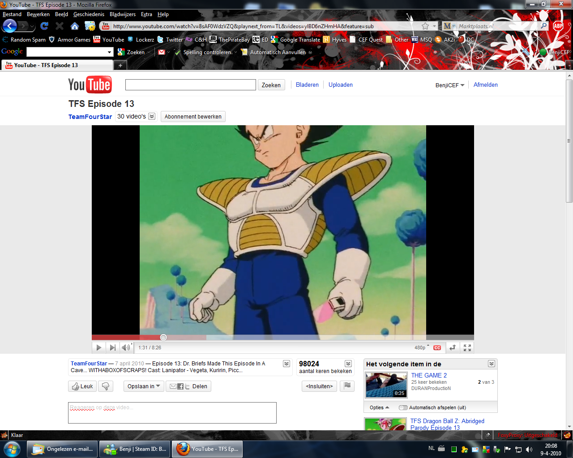Open the Extra menu
The width and height of the screenshot is (573, 458).
[146, 14]
